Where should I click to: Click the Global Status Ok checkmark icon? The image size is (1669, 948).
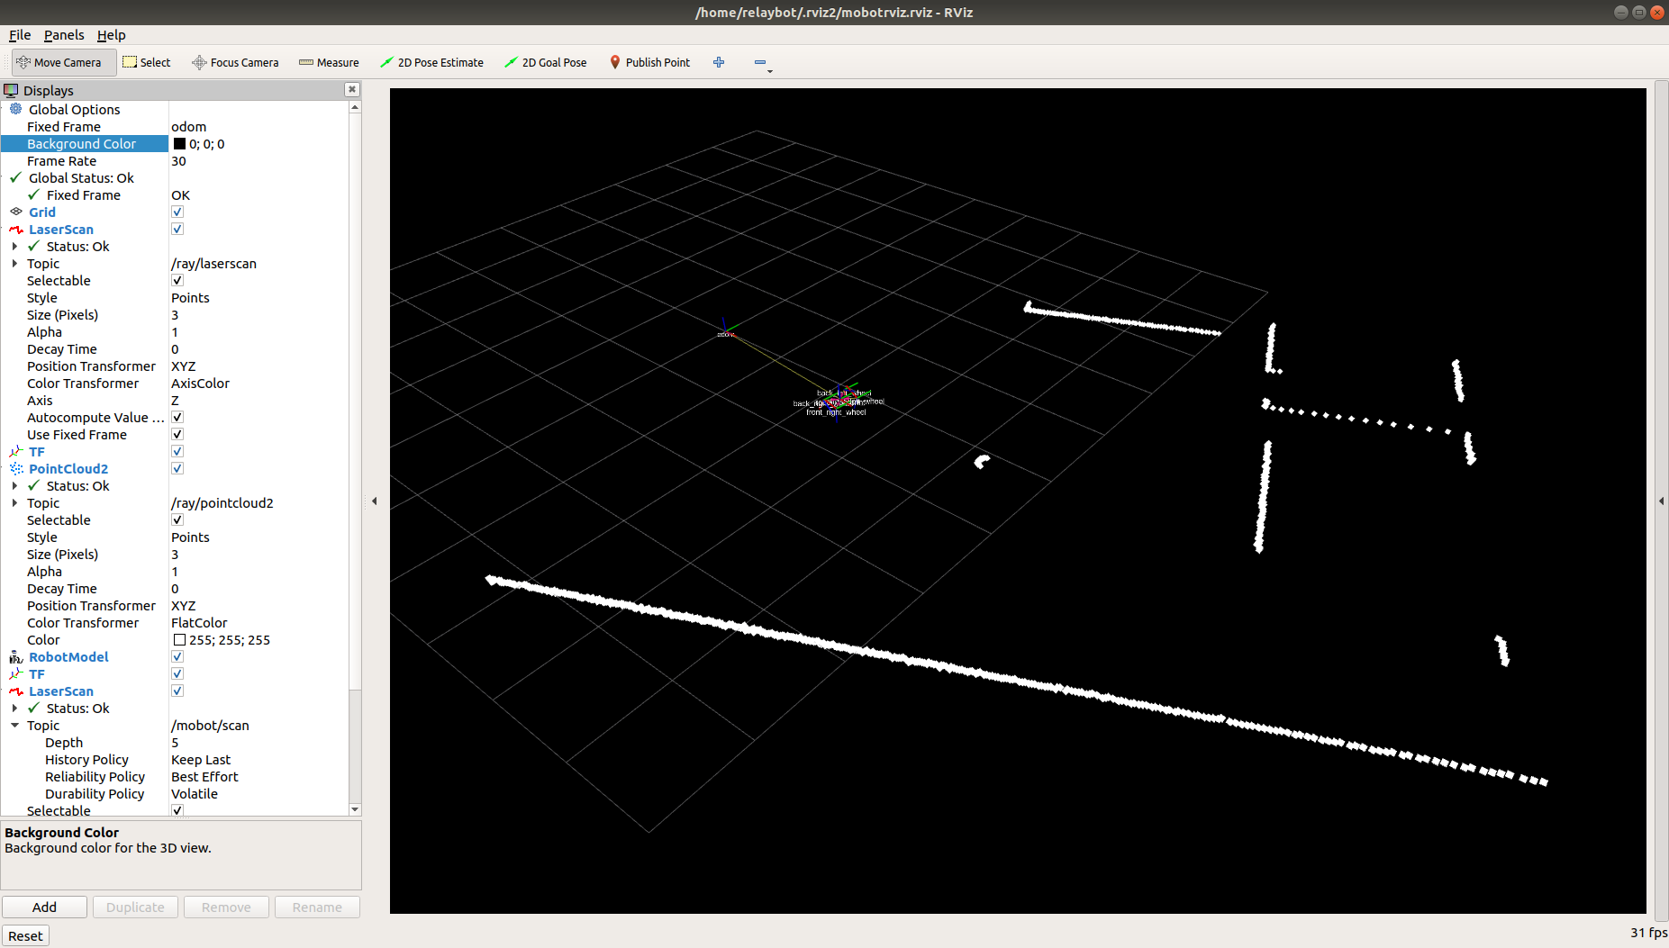(x=16, y=177)
